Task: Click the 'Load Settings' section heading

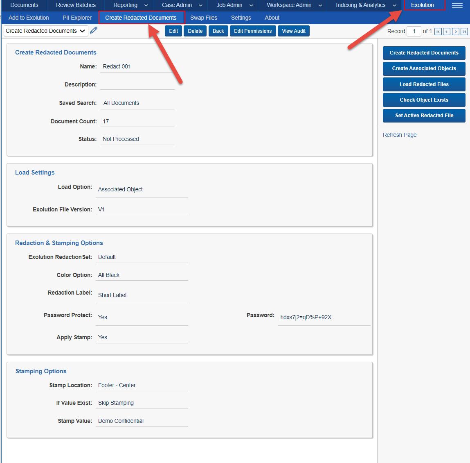Action: 35,172
